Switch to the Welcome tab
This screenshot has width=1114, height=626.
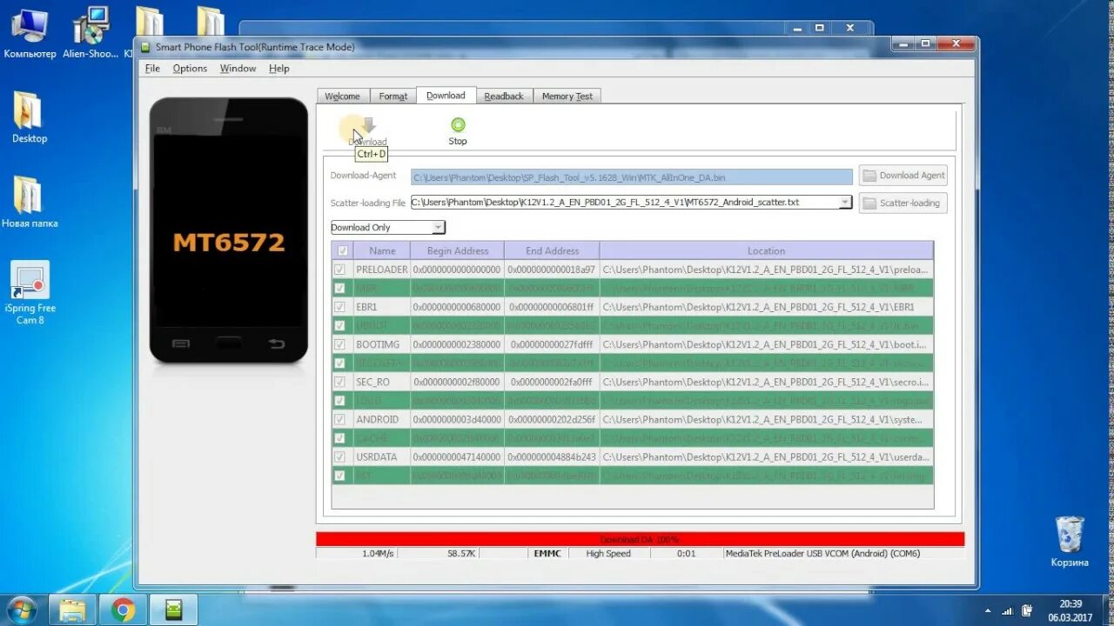pyautogui.click(x=343, y=97)
